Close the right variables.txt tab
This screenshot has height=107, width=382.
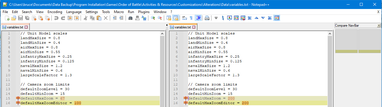tap(194, 27)
